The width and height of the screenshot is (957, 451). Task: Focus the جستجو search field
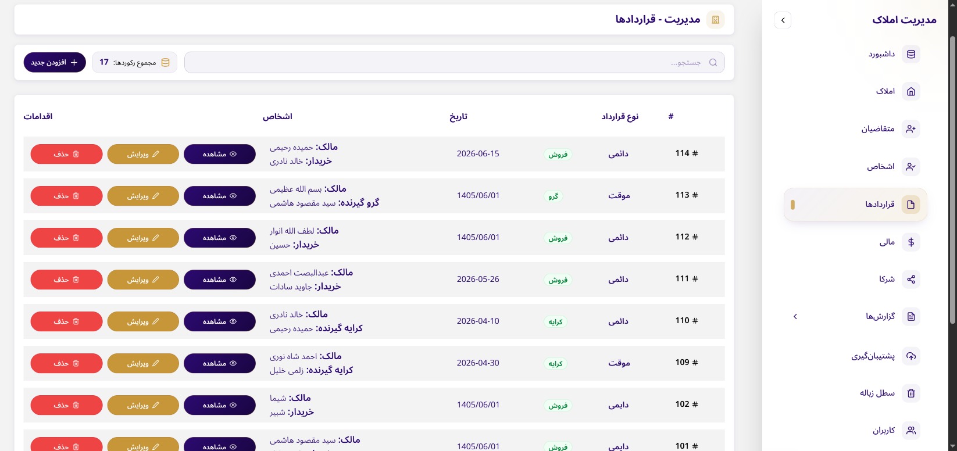455,62
